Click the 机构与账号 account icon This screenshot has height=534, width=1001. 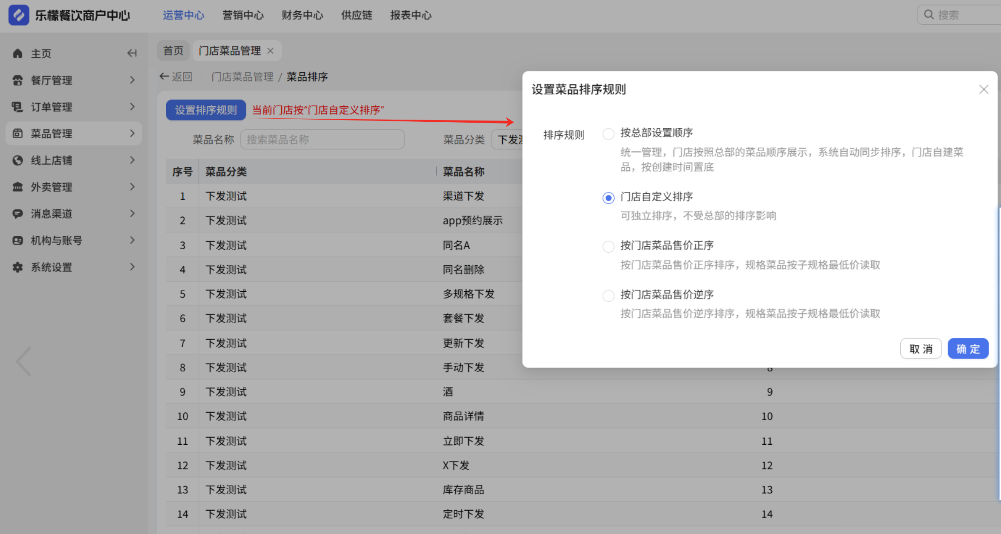point(18,241)
